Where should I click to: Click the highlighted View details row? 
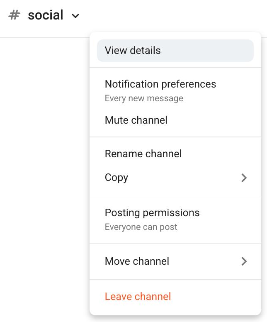tap(175, 51)
